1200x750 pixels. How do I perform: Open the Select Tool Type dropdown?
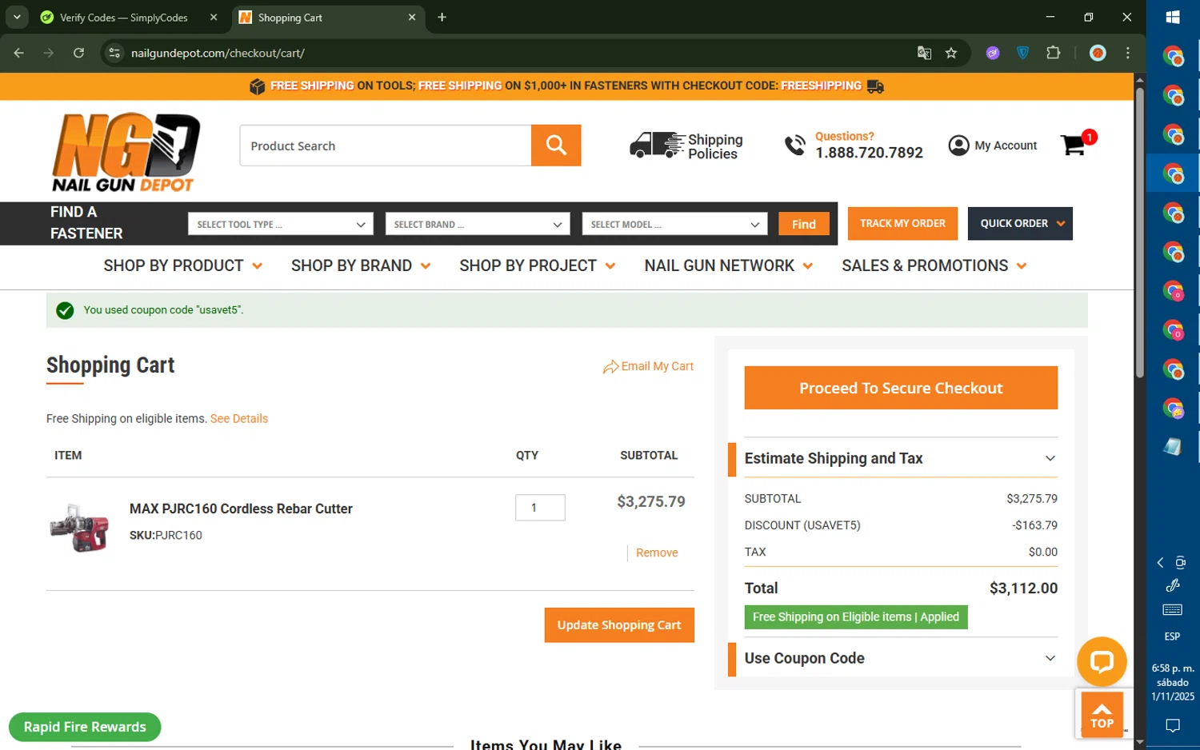click(281, 224)
